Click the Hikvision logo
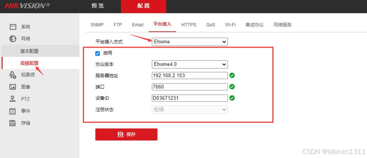This screenshot has width=367, height=158. pyautogui.click(x=27, y=6)
